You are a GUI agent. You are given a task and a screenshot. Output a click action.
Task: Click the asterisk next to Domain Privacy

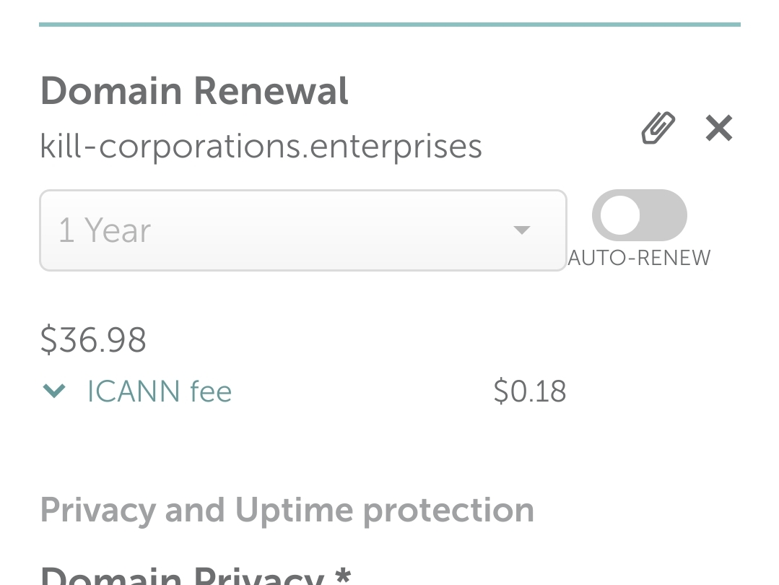343,576
